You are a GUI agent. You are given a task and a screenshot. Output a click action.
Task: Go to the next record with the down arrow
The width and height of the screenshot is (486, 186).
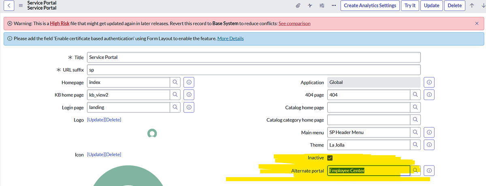tap(483, 6)
